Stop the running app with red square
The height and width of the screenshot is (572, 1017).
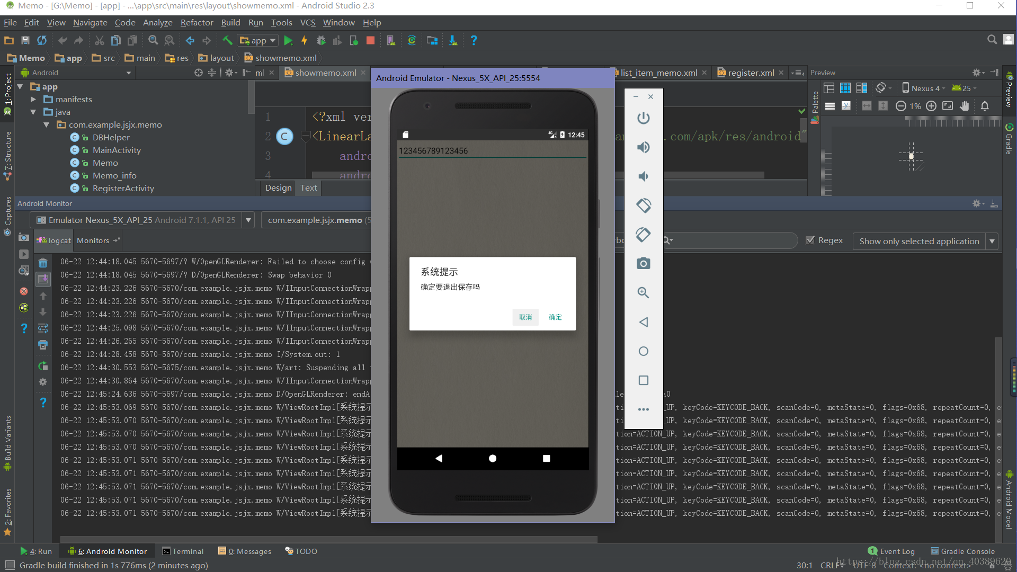pyautogui.click(x=371, y=41)
